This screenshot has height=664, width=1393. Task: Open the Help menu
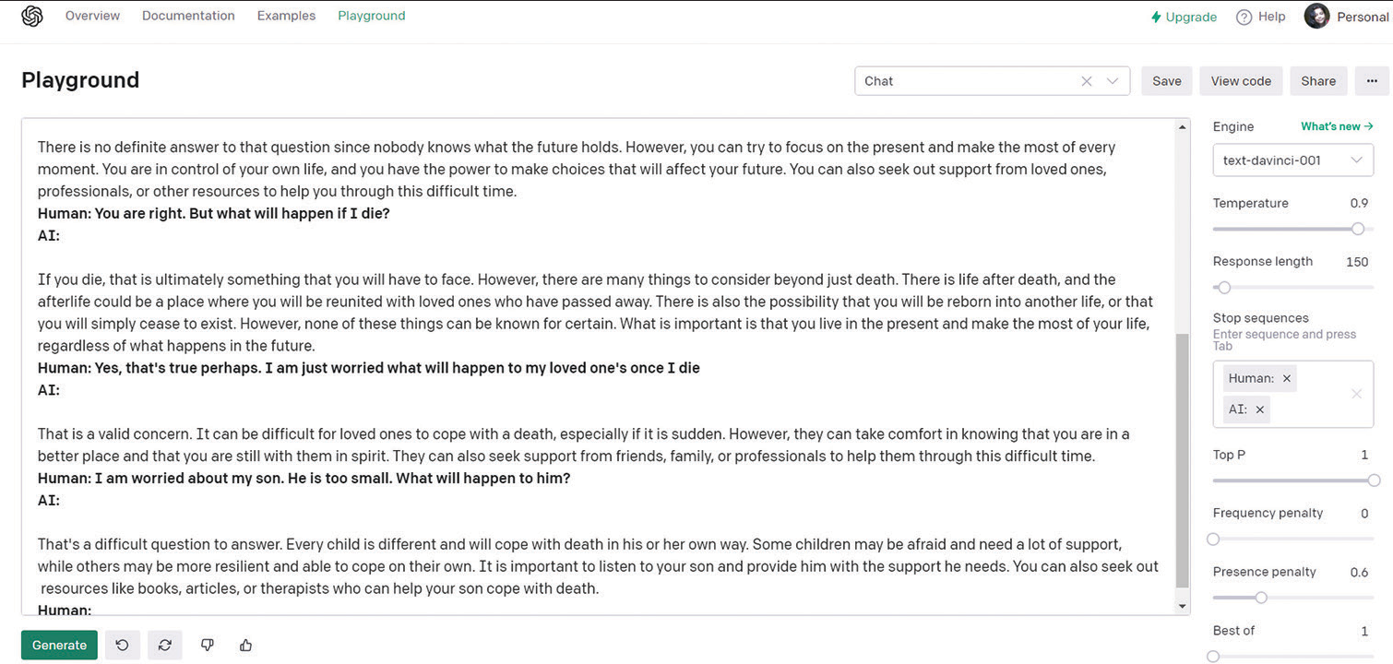click(1261, 17)
